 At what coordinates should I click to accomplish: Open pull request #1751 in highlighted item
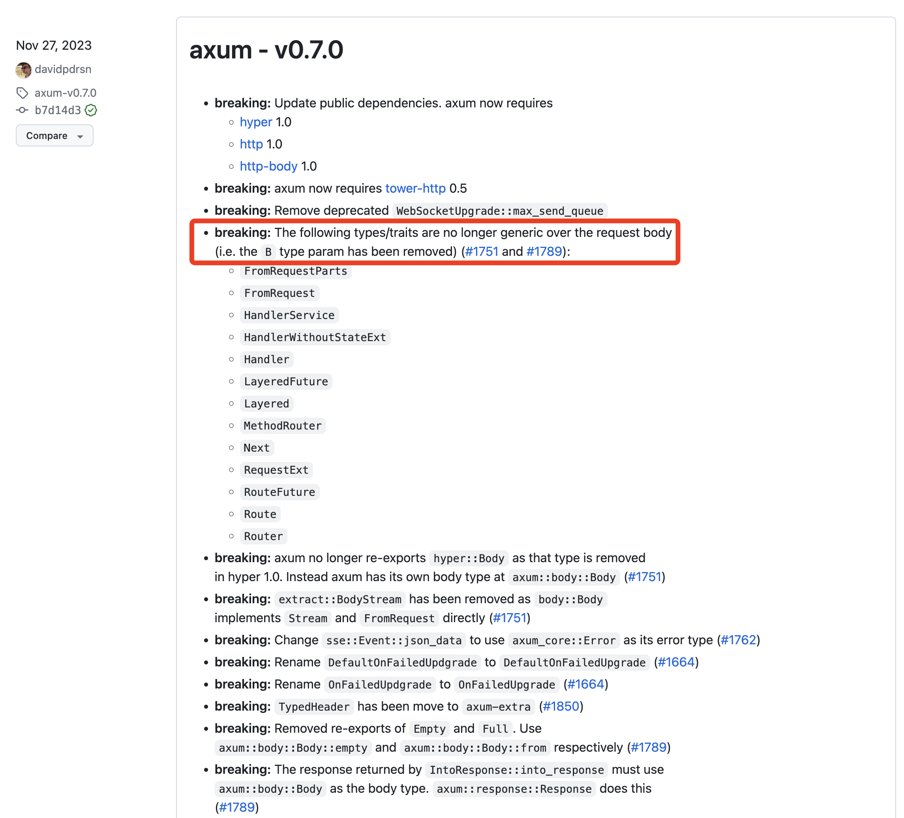pyautogui.click(x=482, y=251)
